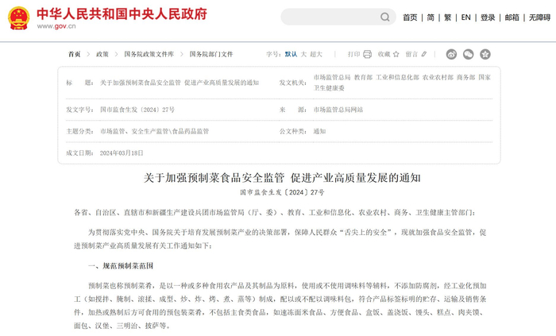Click the 发文字号 label
556x336 pixels.
pyautogui.click(x=79, y=110)
